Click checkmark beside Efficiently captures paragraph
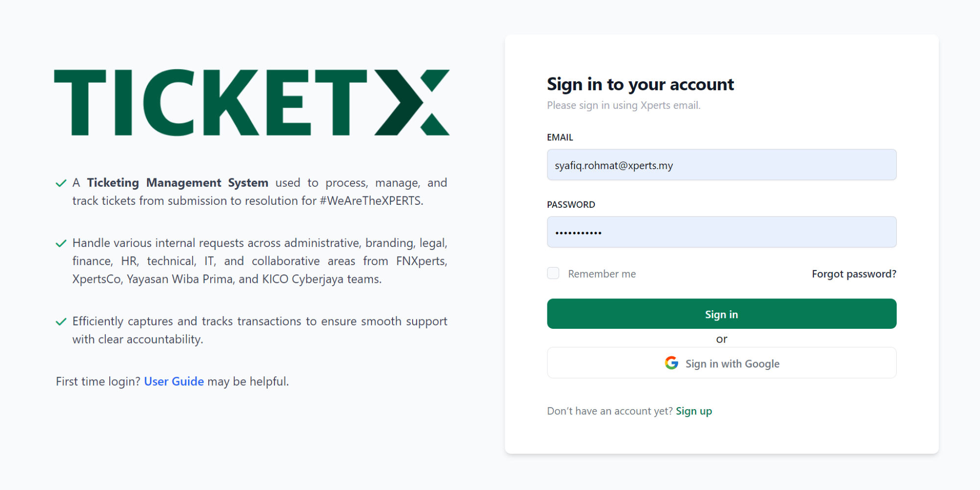This screenshot has height=490, width=980. (x=61, y=322)
